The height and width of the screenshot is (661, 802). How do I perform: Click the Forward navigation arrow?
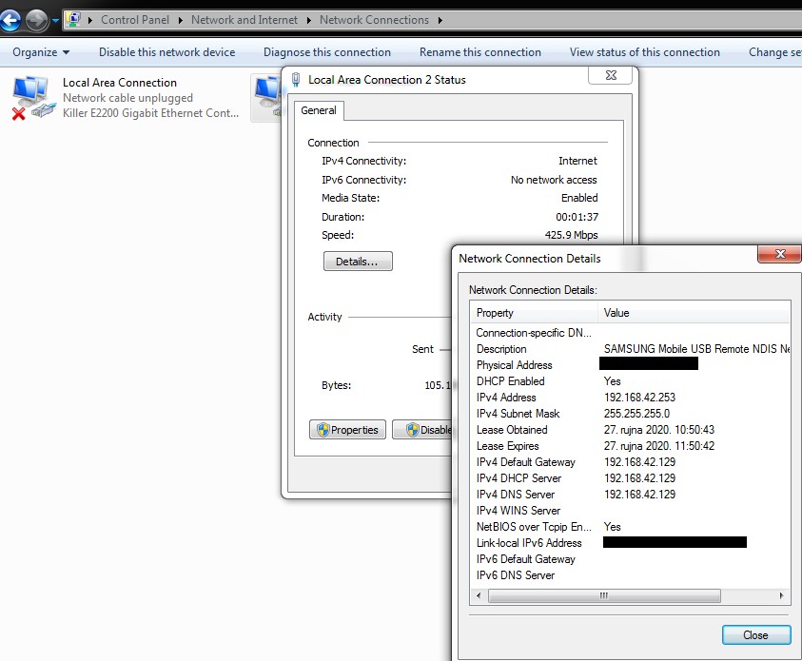coord(36,21)
